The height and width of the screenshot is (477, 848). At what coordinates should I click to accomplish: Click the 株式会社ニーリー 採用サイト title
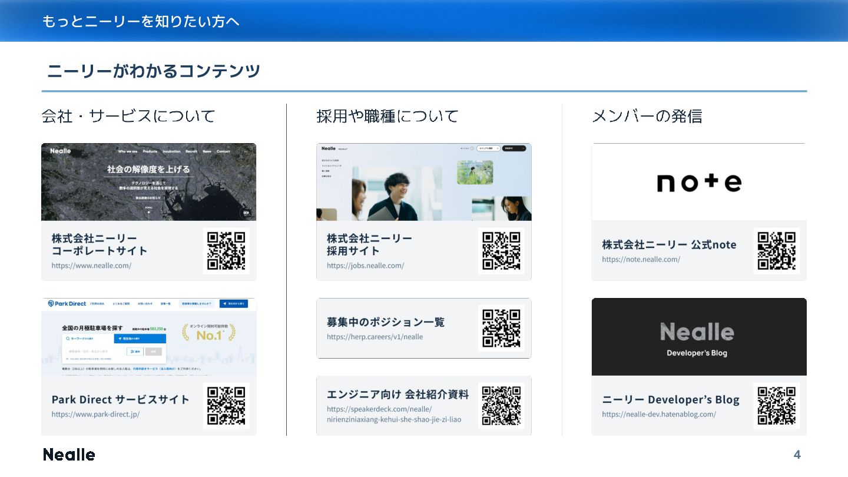tap(369, 244)
